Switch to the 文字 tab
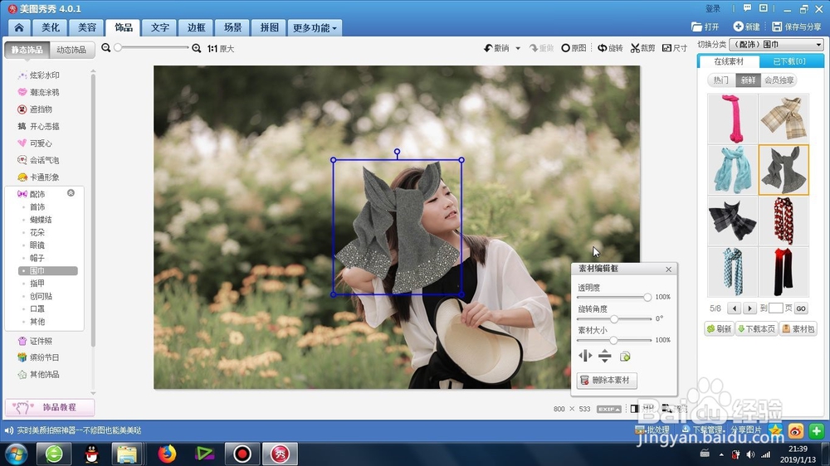Viewport: 830px width, 466px height. tap(160, 27)
